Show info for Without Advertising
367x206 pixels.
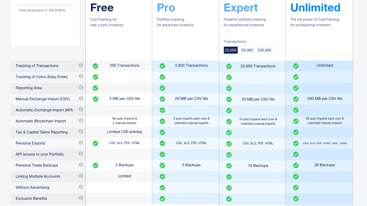click(x=81, y=187)
